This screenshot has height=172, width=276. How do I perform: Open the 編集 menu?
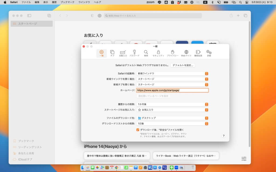(37, 2)
